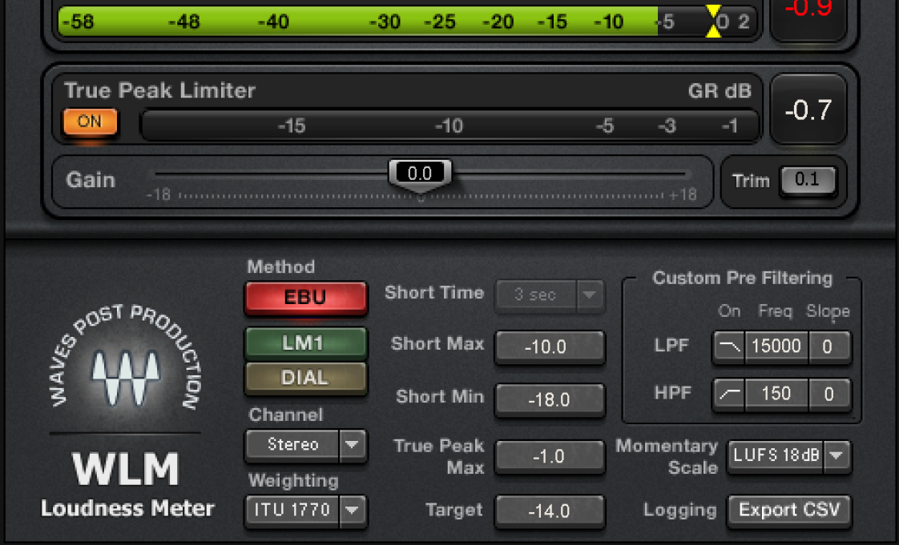899x545 pixels.
Task: Select the DIAL method button
Action: tap(305, 378)
